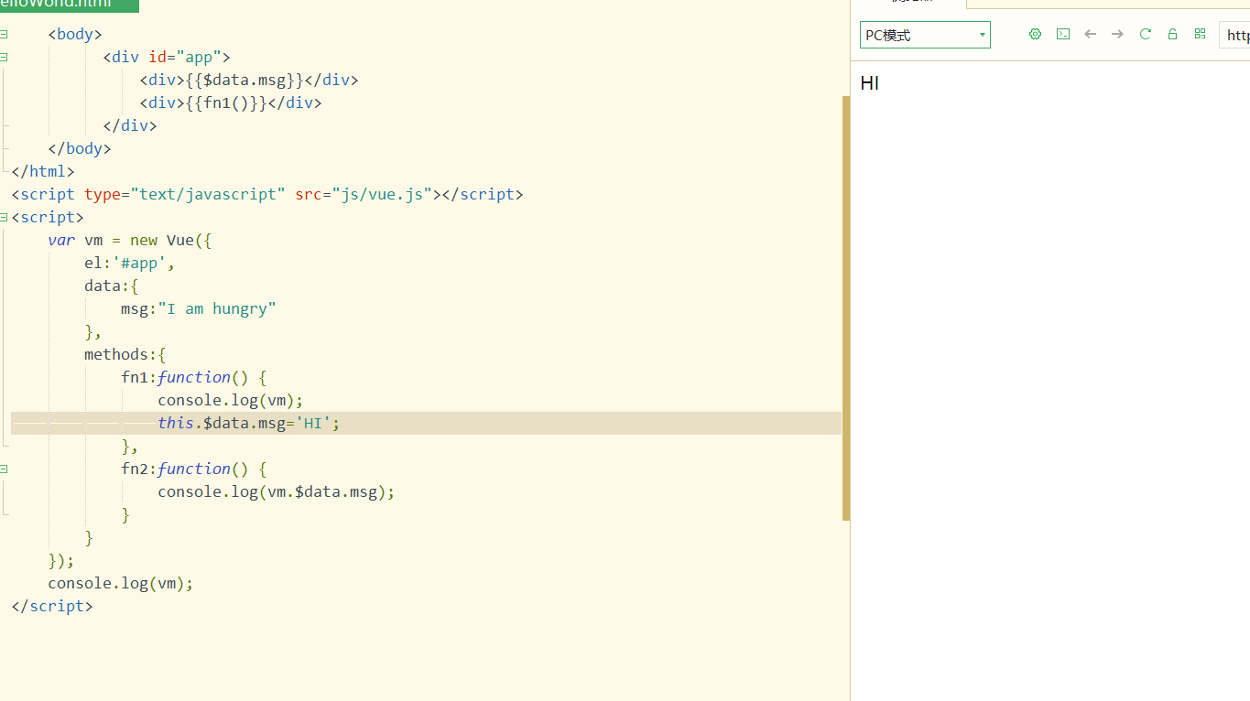Open the console terminal icon in preview toolbar
The width and height of the screenshot is (1250, 701).
pos(1062,34)
